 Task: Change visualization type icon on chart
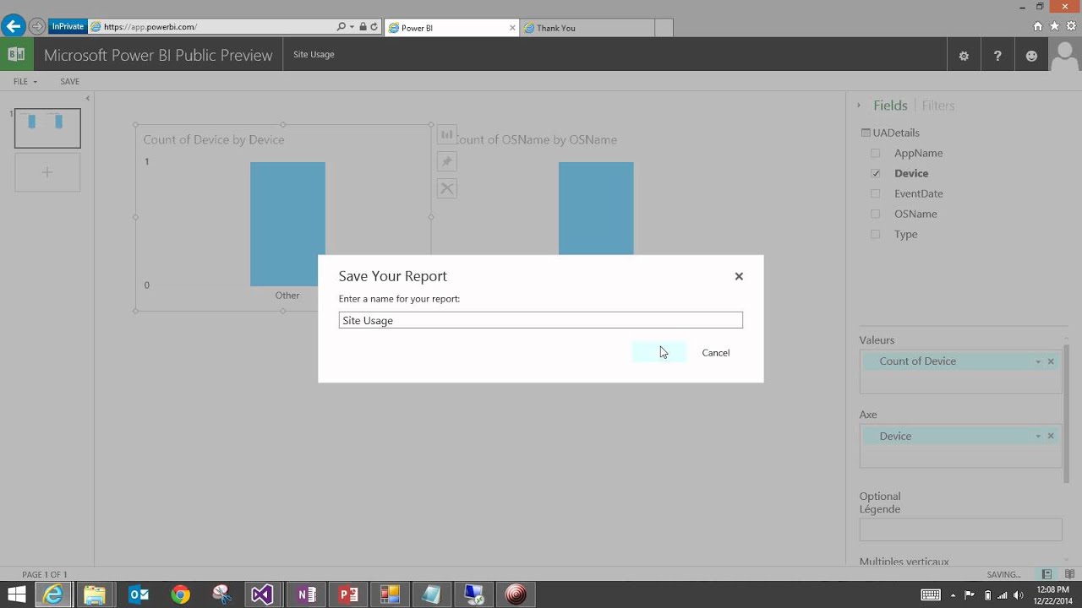[447, 135]
